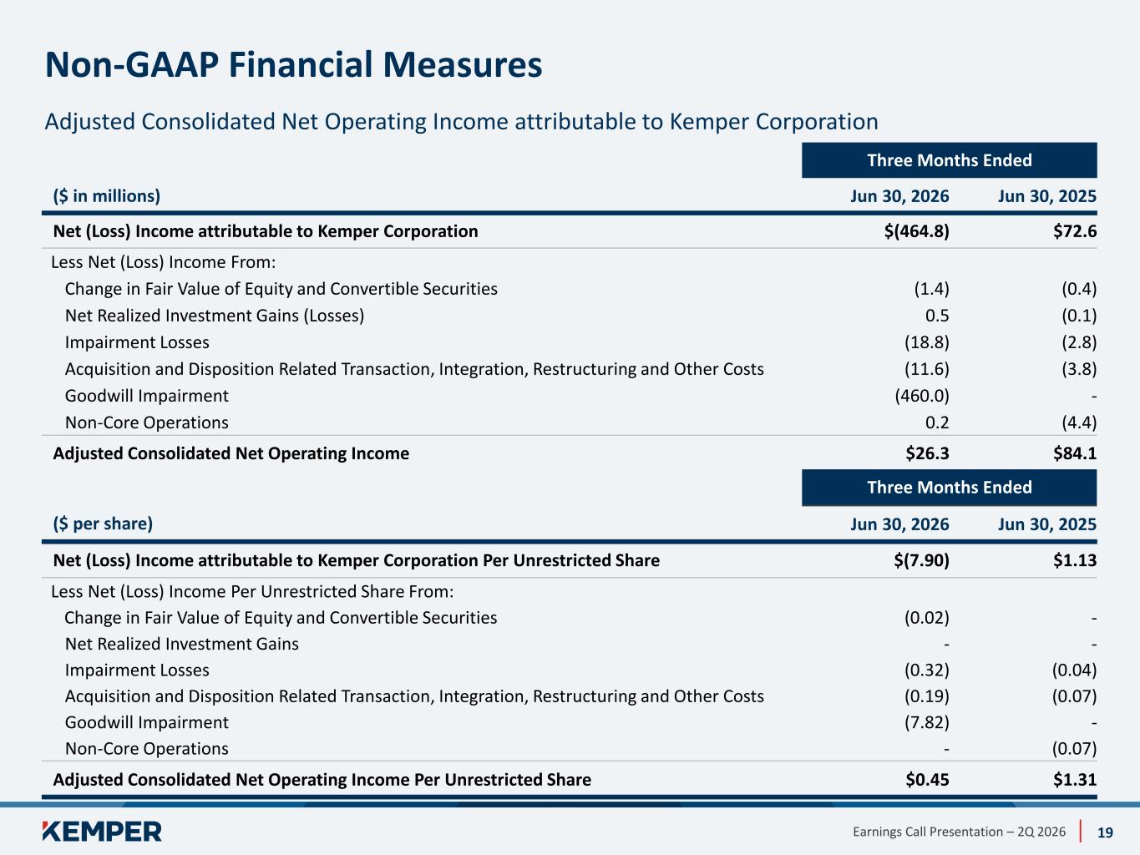Screen dimensions: 1140x855
Task: Click the '$84.1' adjusted operating income total
Action: pos(1075,453)
